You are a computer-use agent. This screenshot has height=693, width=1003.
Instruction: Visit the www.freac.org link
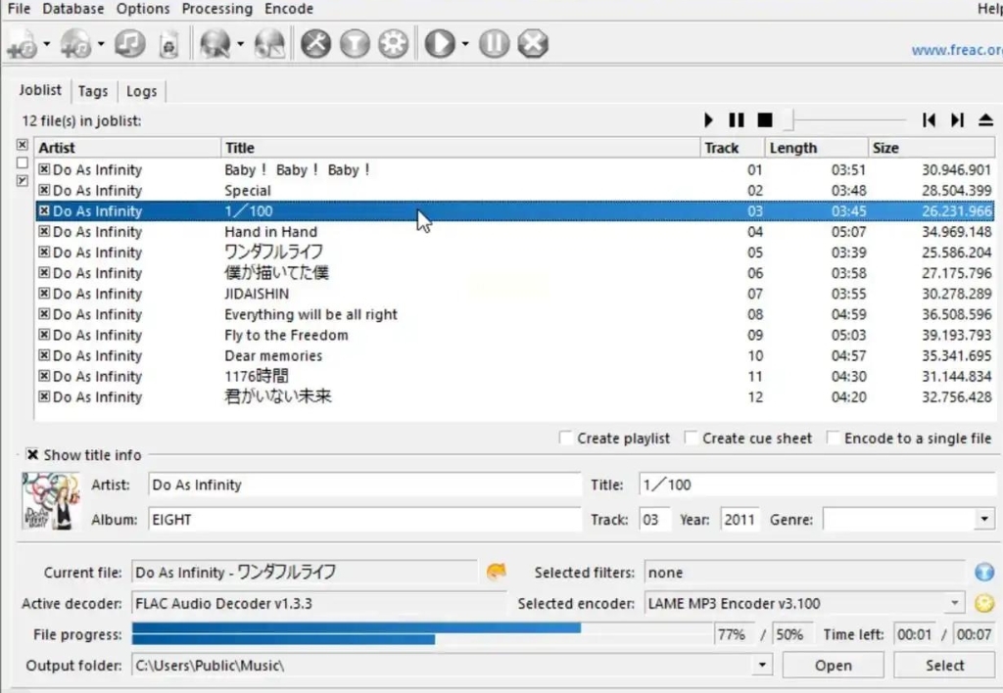(957, 50)
